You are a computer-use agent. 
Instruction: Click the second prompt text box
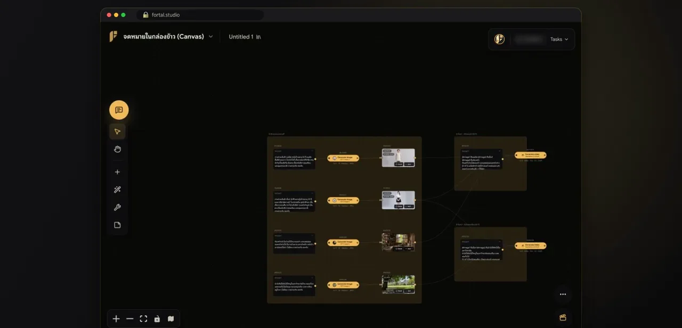pos(294,202)
